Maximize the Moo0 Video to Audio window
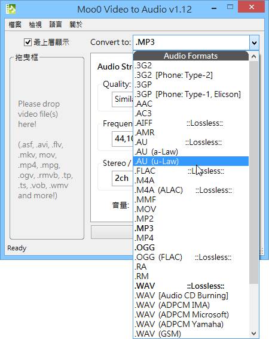This screenshot has height=339, width=269. [x=230, y=7]
